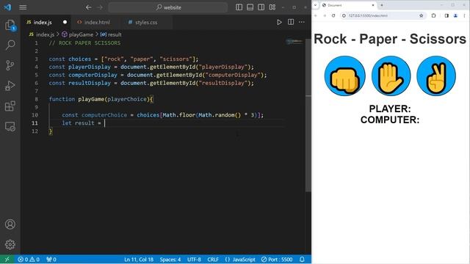Close the Document browser tab
Viewport: 470px width, 264px height.
pyautogui.click(x=373, y=5)
